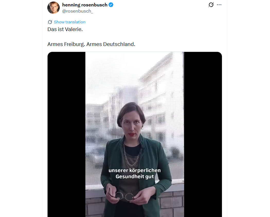Image resolution: width=270 pixels, height=217 pixels.
Task: Click the text 'Armes Freiburg. Armes Deutschland.'
Action: (x=91, y=44)
